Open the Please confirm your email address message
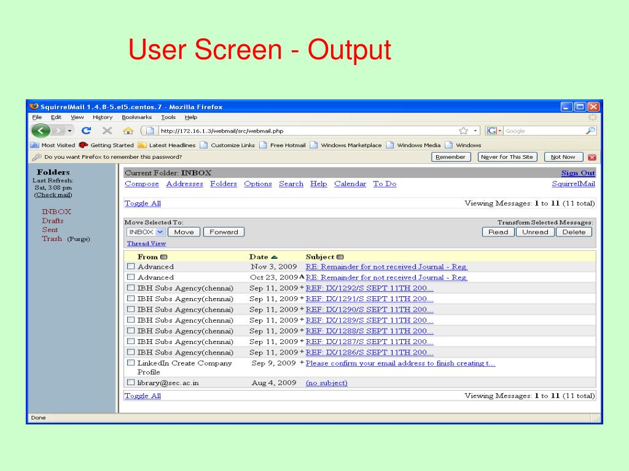Image resolution: width=629 pixels, height=471 pixels. tap(400, 363)
